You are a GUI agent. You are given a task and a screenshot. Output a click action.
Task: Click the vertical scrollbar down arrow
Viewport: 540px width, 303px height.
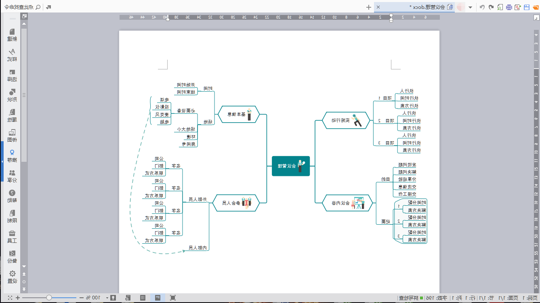(24, 266)
